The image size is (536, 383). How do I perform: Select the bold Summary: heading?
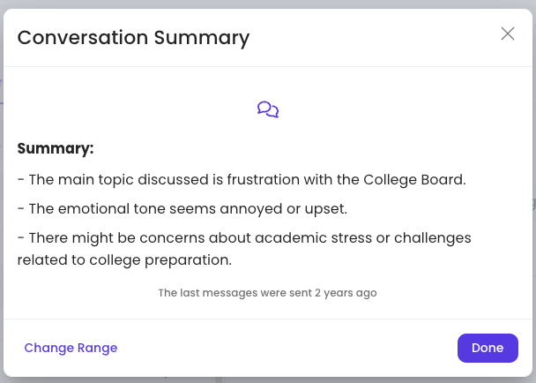click(x=56, y=148)
